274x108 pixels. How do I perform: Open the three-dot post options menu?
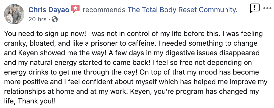tap(267, 8)
